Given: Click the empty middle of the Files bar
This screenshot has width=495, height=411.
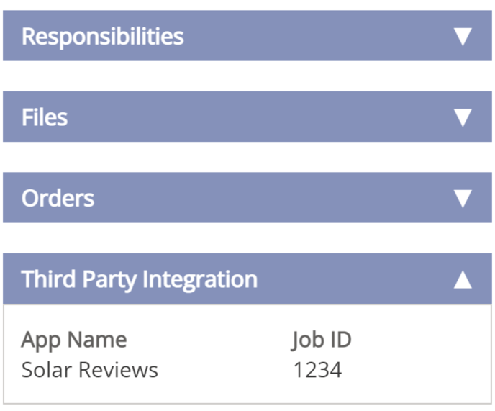Looking at the screenshot, I should click(x=252, y=117).
